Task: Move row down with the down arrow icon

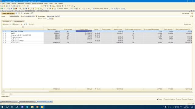Action: (x=27, y=24)
